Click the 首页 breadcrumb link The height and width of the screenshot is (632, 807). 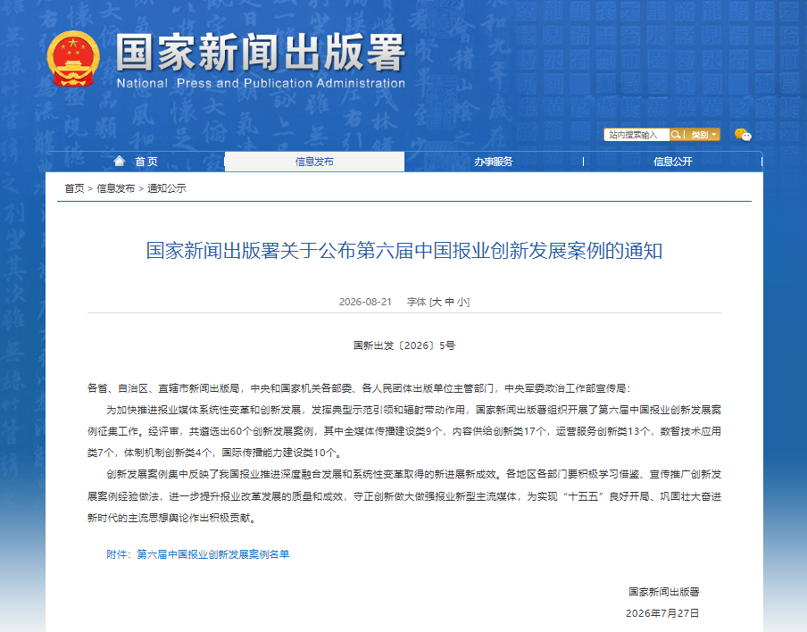pos(74,188)
